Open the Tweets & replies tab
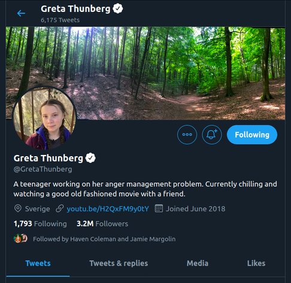The width and height of the screenshot is (291, 283). [x=119, y=263]
